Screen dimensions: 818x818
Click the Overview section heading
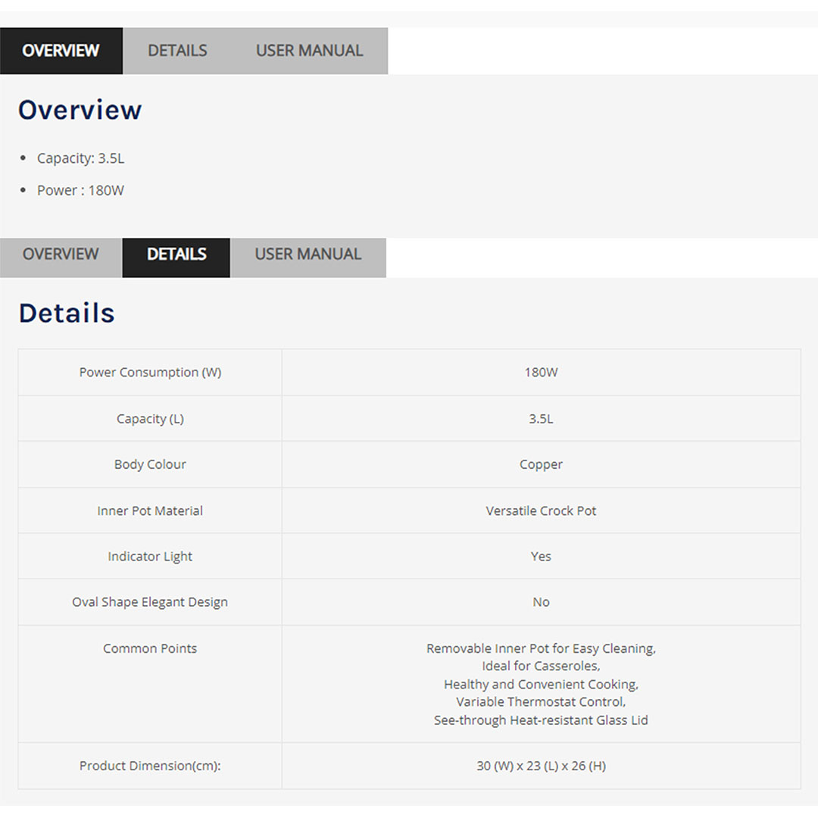80,110
